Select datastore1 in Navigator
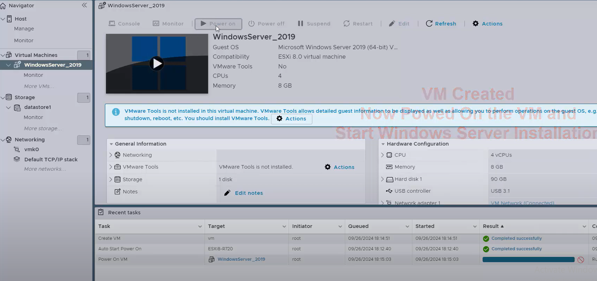 38,107
